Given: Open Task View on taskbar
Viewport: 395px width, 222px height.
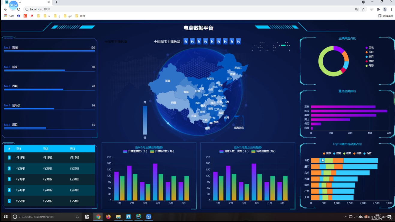Looking at the screenshot, I should click(87, 217).
